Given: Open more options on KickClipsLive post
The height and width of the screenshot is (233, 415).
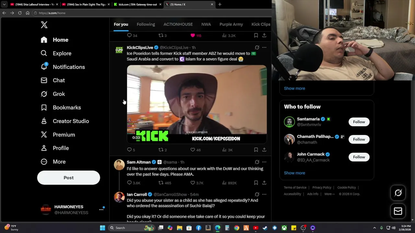Looking at the screenshot, I should (264, 48).
